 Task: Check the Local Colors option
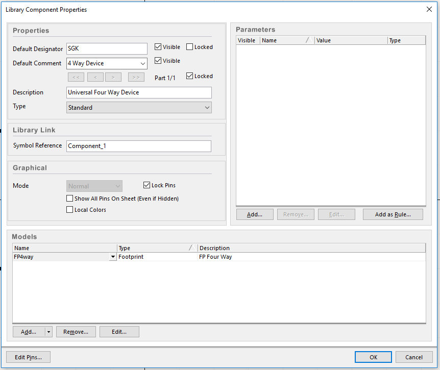tap(70, 210)
